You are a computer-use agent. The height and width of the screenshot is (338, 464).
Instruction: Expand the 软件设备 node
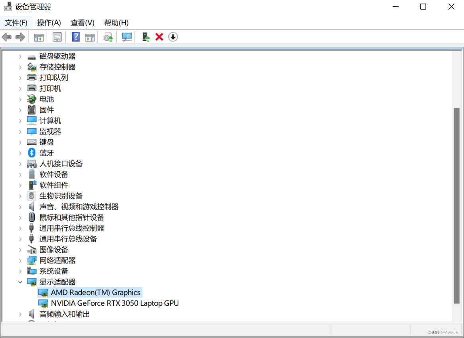20,174
